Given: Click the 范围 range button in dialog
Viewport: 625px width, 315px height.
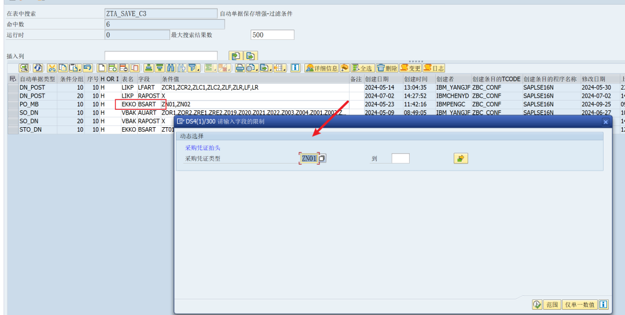Looking at the screenshot, I should [x=552, y=305].
